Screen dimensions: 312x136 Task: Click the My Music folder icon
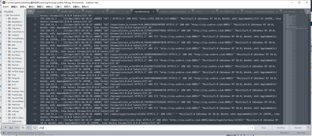(x=9, y=55)
